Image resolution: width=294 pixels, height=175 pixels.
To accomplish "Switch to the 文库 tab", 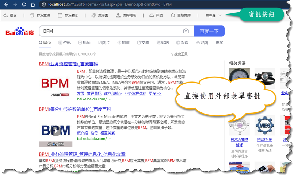I will (143, 43).
